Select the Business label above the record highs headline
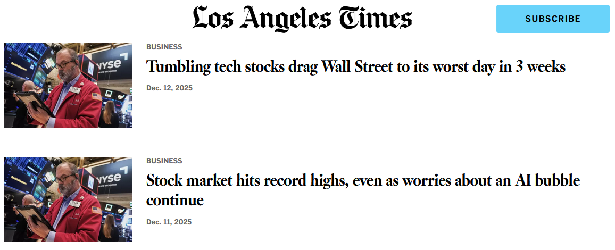615x250 pixels. coord(164,161)
